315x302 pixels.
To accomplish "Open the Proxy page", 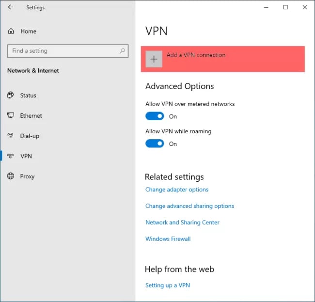I will [27, 176].
